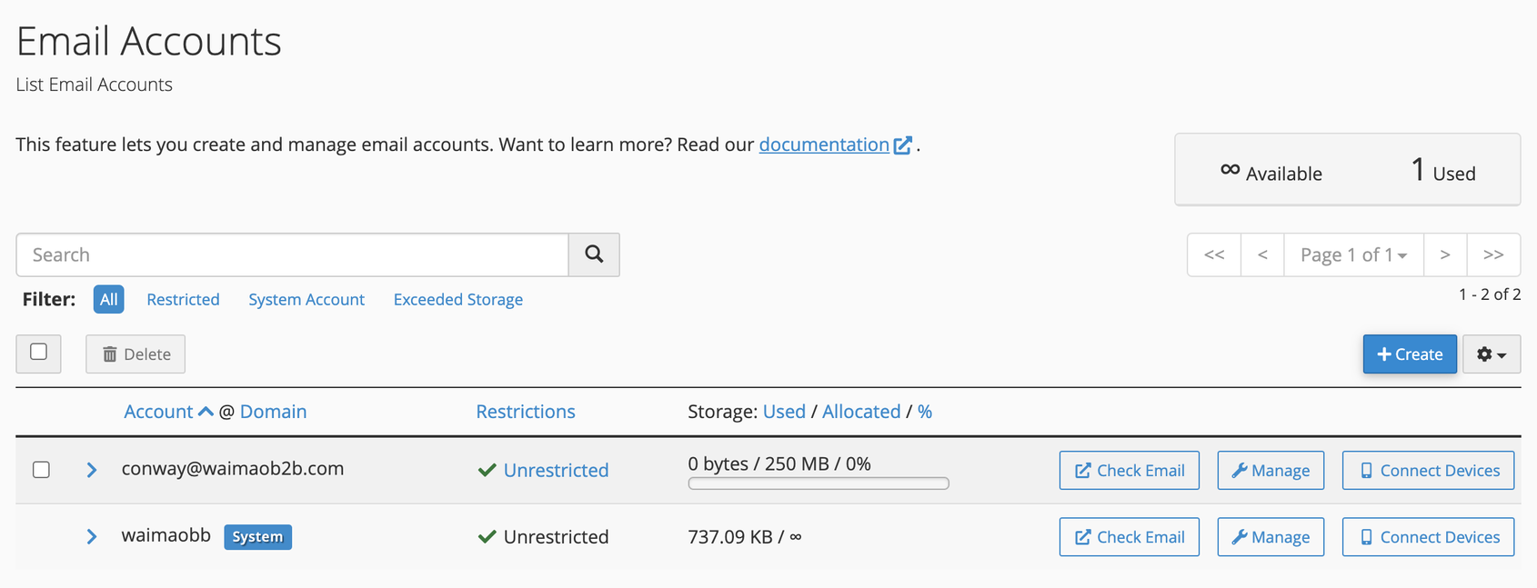This screenshot has height=588, width=1537.
Task: Toggle the select-all accounts checkbox
Action: pyautogui.click(x=38, y=353)
